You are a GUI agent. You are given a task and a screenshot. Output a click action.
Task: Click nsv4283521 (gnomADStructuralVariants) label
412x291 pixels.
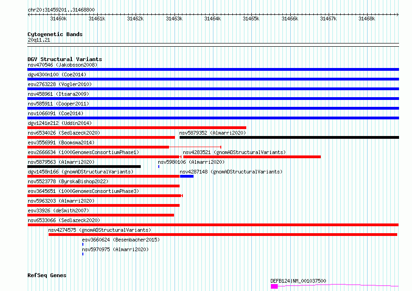(x=234, y=152)
